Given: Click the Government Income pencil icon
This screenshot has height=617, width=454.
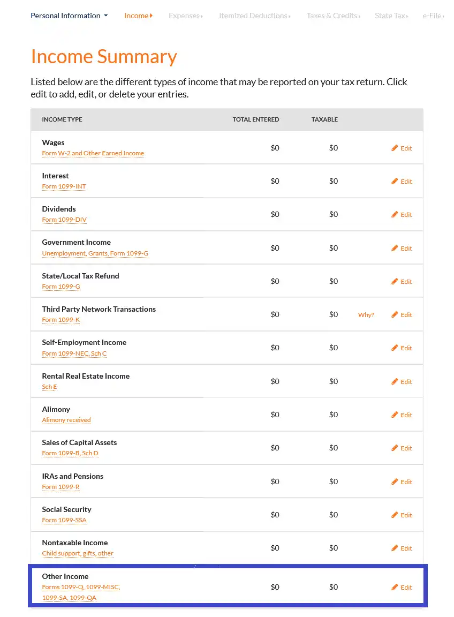Looking at the screenshot, I should tap(395, 249).
